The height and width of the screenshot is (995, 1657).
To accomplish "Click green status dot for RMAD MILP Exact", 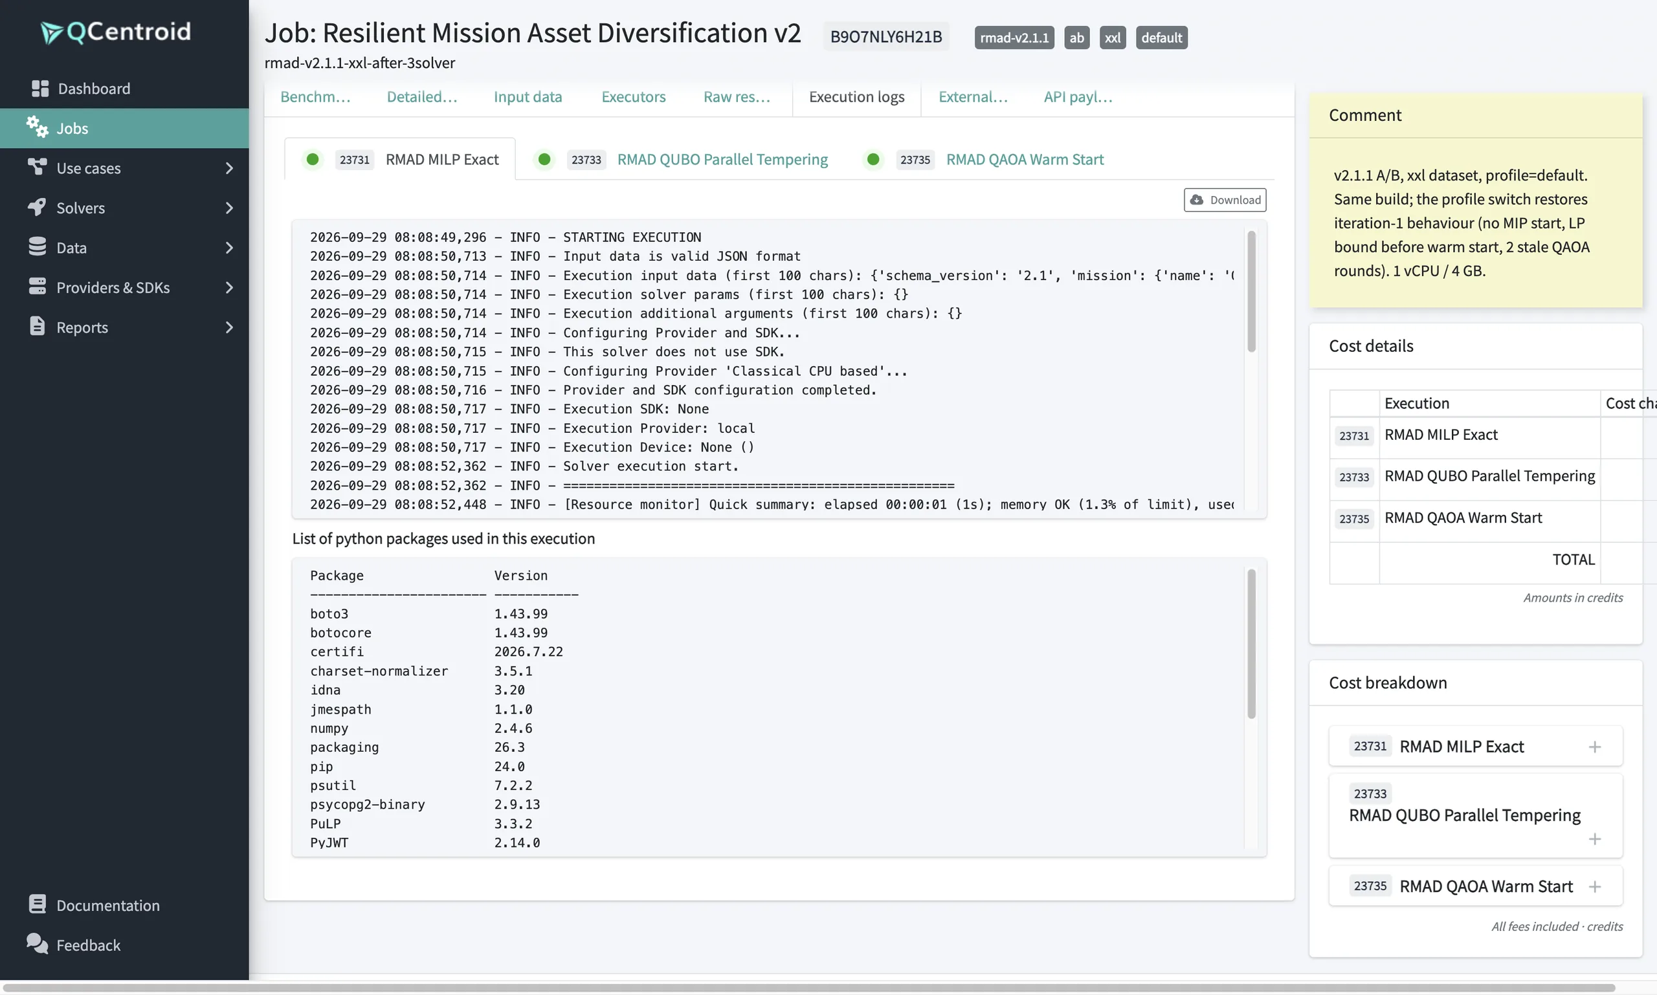I will [x=313, y=159].
